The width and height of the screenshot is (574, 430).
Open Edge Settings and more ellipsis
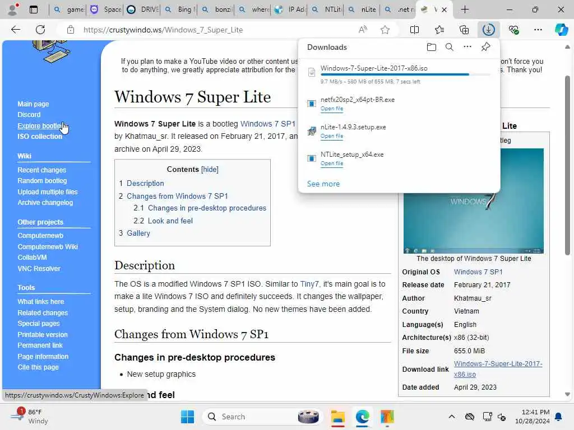click(x=538, y=30)
